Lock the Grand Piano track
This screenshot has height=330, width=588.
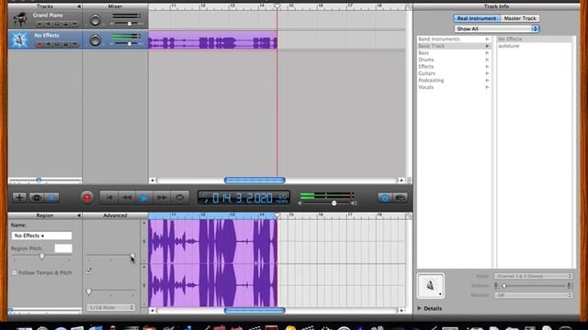coord(65,24)
